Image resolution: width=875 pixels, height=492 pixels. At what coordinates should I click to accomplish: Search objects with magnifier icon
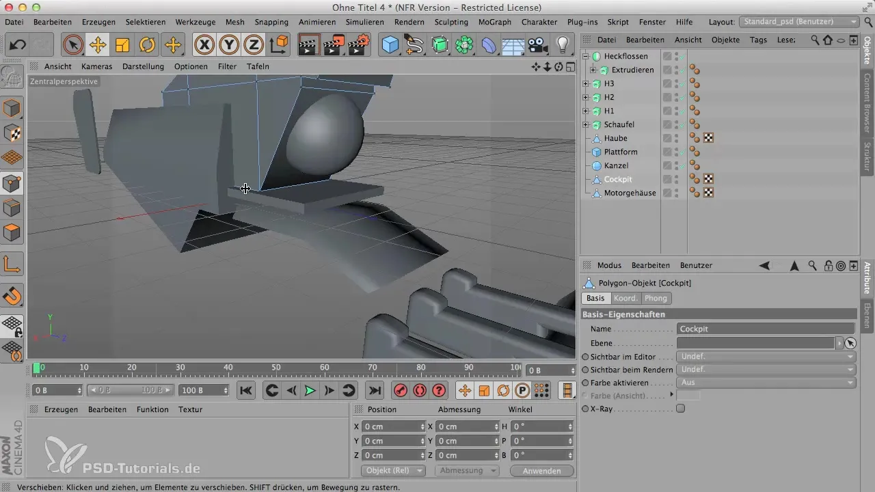click(x=815, y=40)
